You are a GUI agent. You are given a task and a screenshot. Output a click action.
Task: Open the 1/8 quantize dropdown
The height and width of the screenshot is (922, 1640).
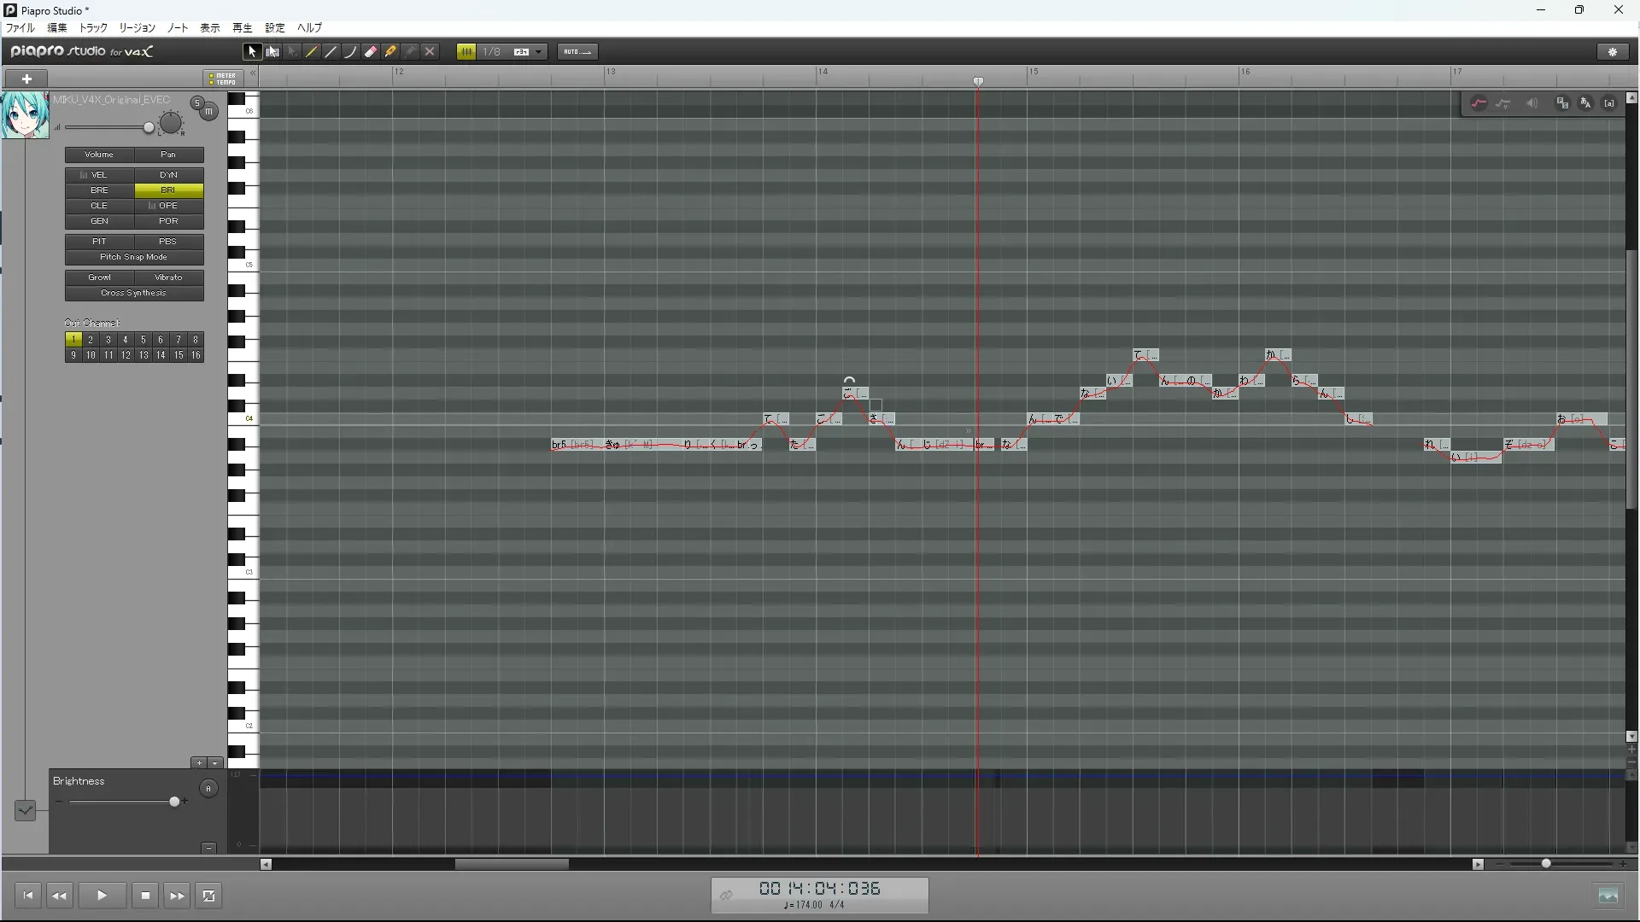click(x=538, y=52)
